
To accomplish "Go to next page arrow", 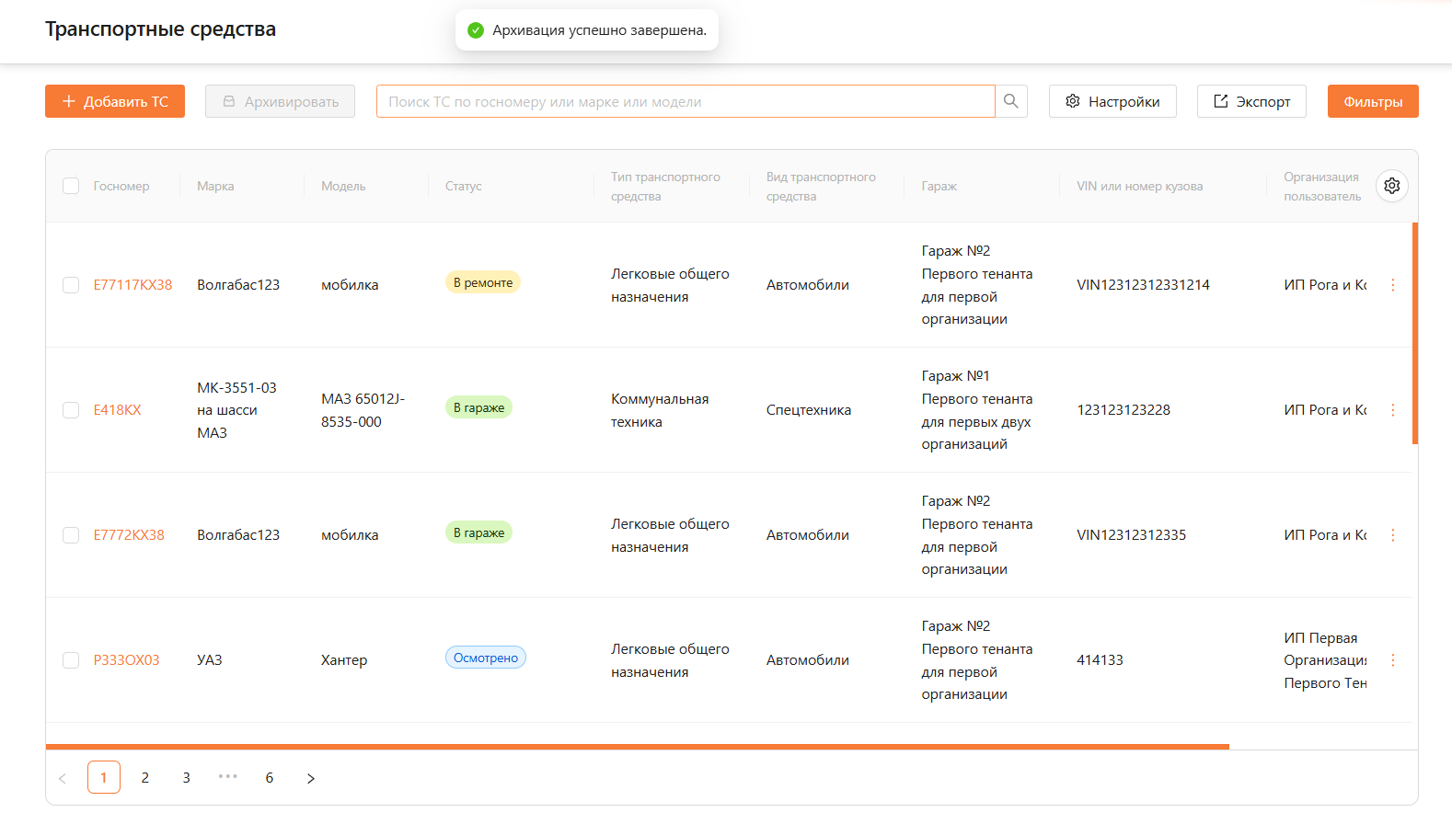I will [x=311, y=778].
